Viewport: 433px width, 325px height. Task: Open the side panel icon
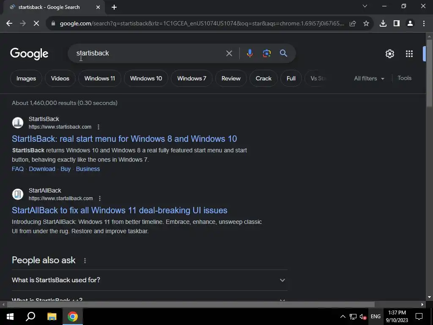point(397,24)
